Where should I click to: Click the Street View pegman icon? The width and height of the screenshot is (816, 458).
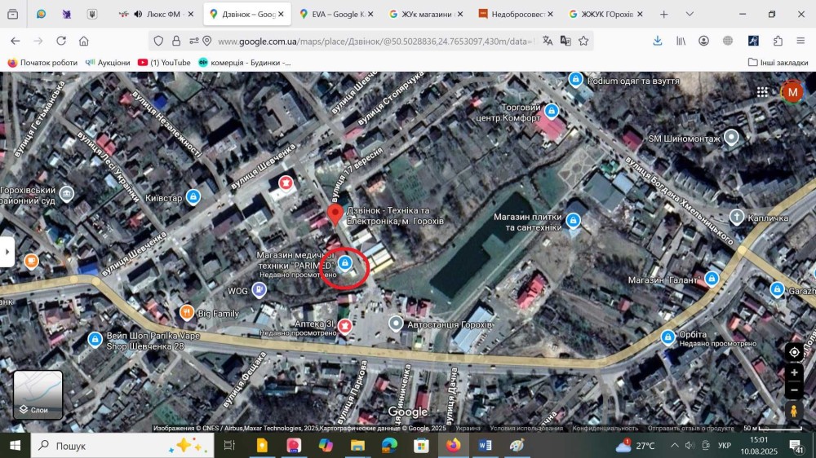pyautogui.click(x=794, y=412)
